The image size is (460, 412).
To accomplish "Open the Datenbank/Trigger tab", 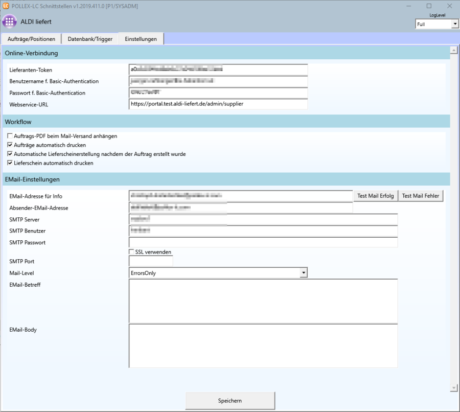I will click(x=90, y=39).
